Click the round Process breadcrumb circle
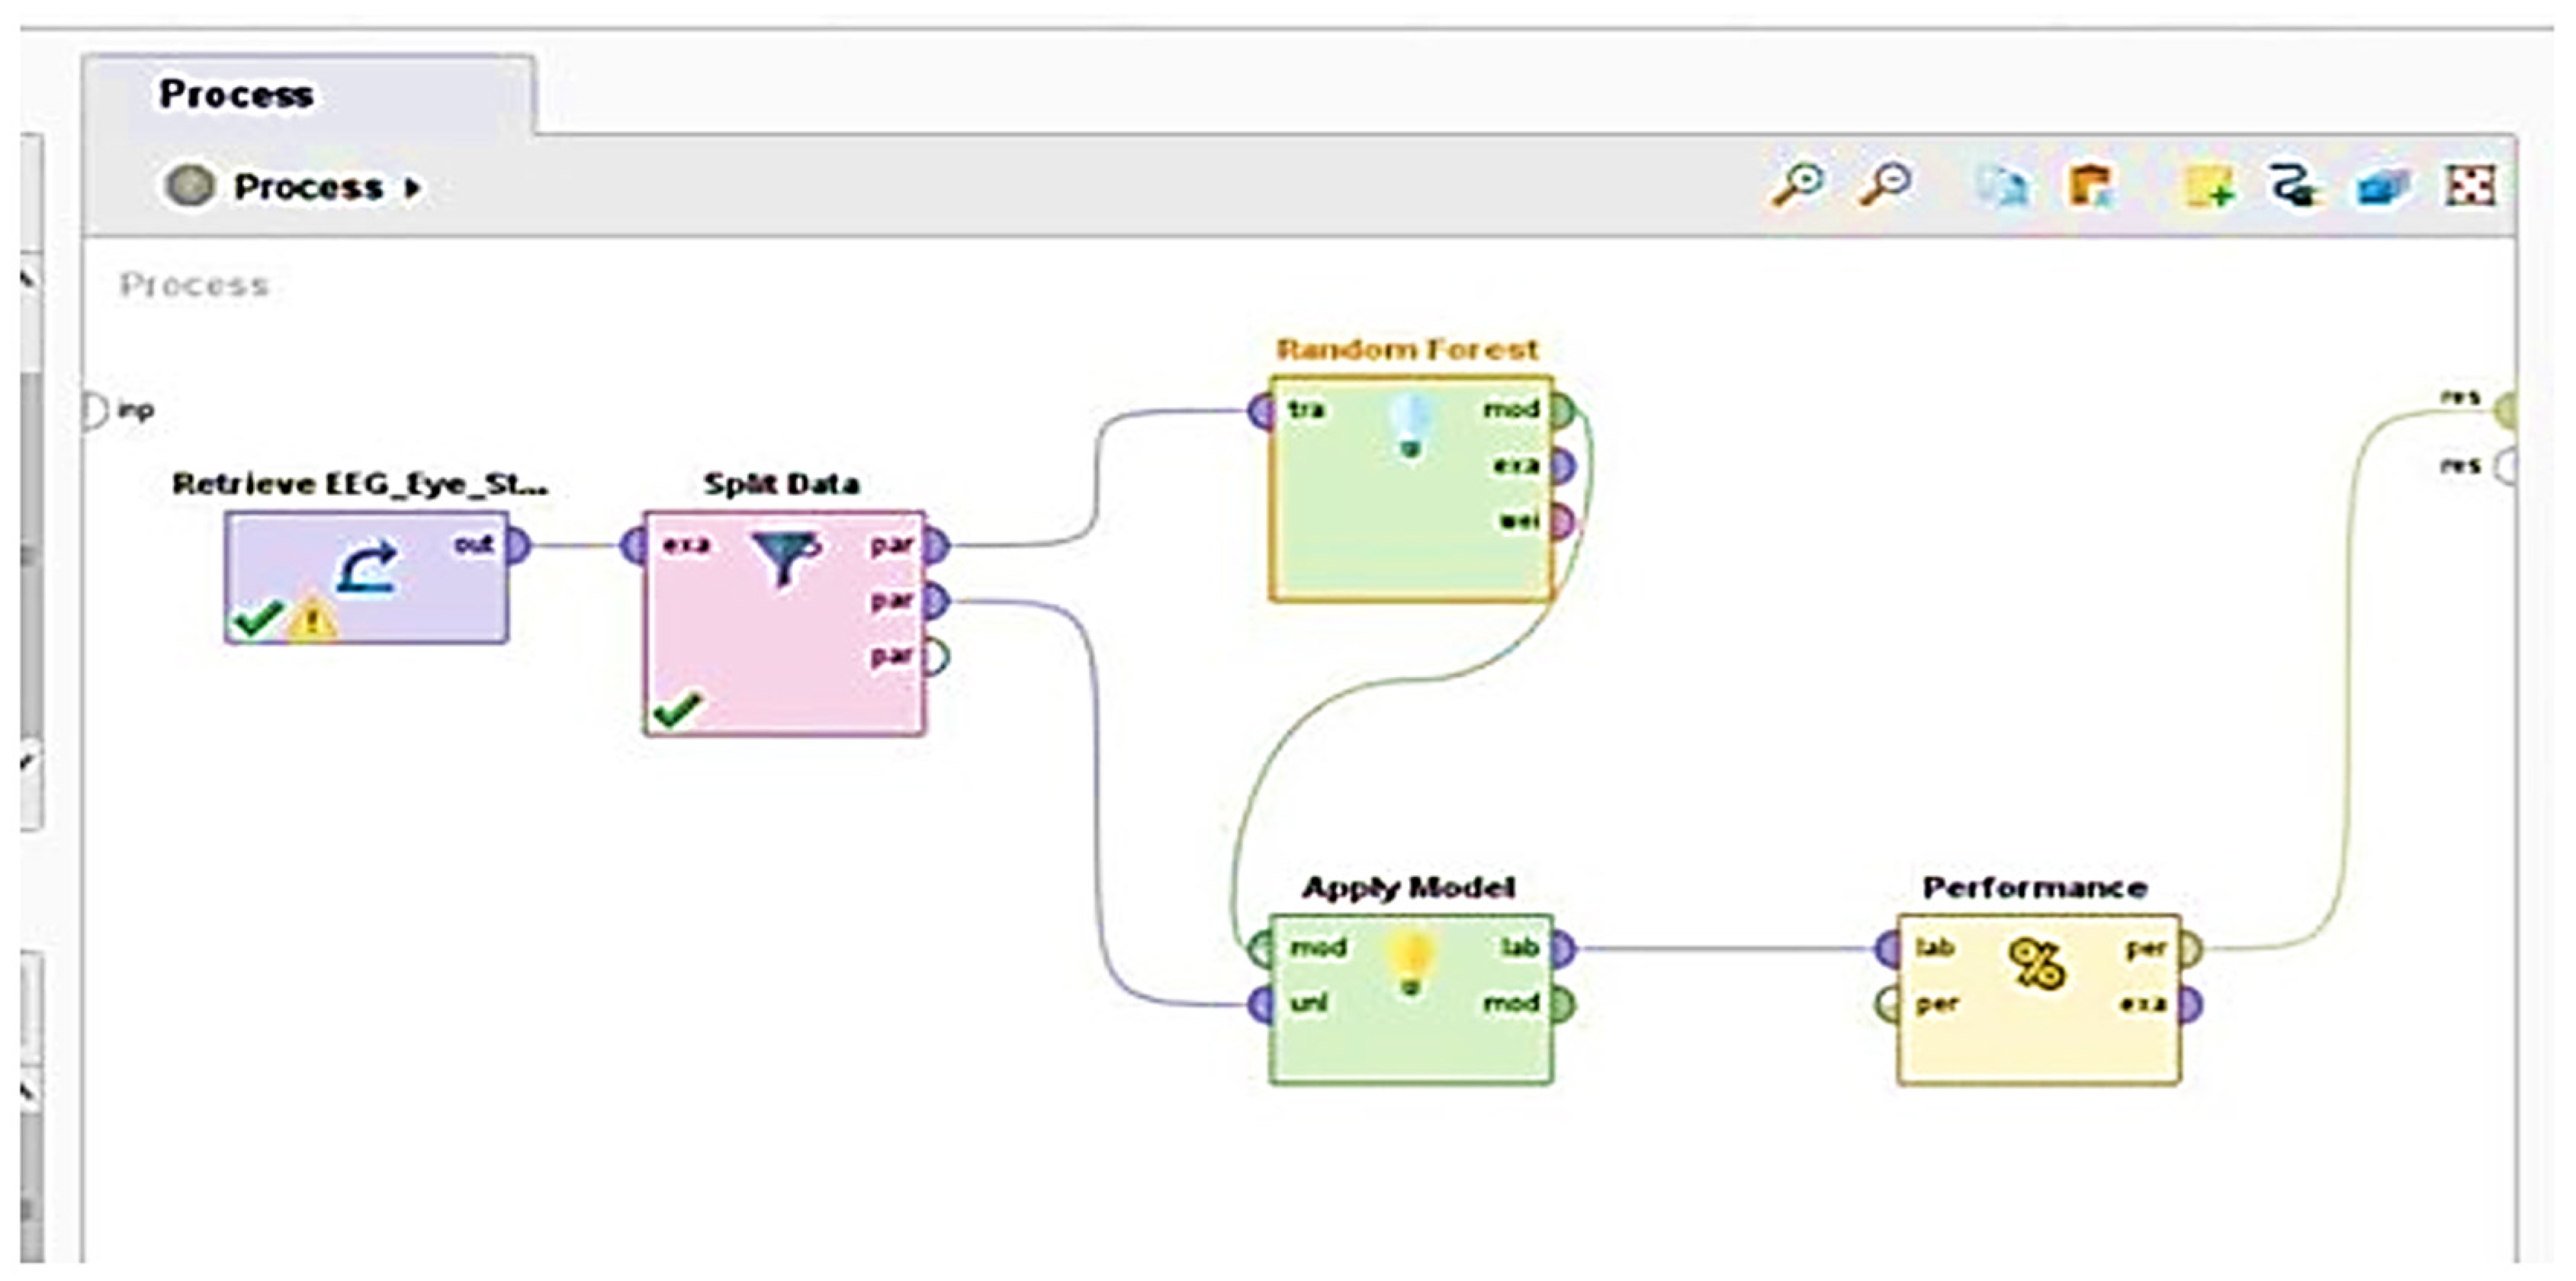Image resolution: width=2576 pixels, height=1281 pixels. (x=189, y=186)
